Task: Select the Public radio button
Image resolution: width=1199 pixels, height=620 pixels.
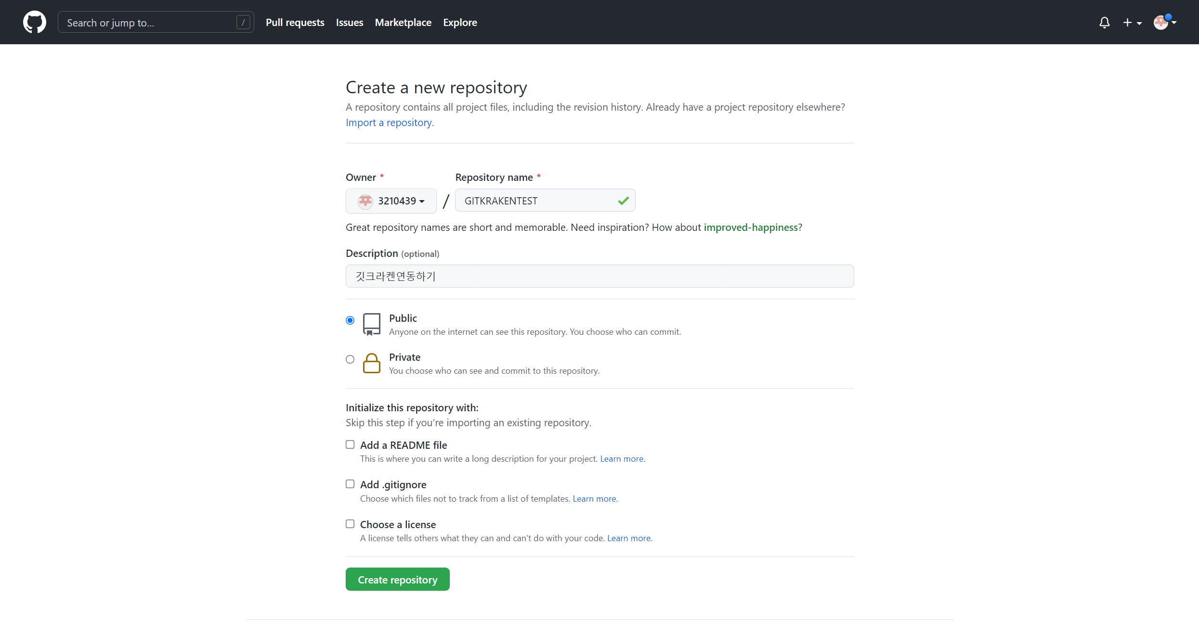Action: [x=350, y=320]
